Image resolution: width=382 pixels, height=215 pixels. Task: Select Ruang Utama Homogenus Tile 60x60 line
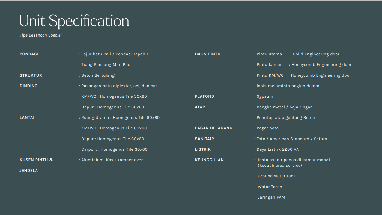pyautogui.click(x=120, y=118)
